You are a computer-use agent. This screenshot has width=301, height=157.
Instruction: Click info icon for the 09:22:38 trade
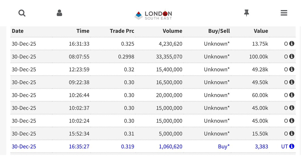(292, 82)
